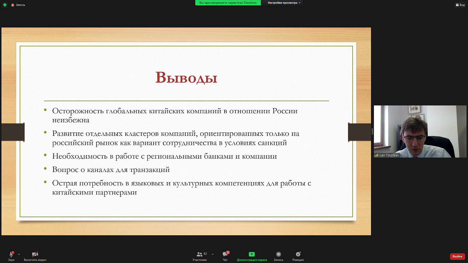Click the green security shield icon
The image size is (468, 263).
[4, 5]
